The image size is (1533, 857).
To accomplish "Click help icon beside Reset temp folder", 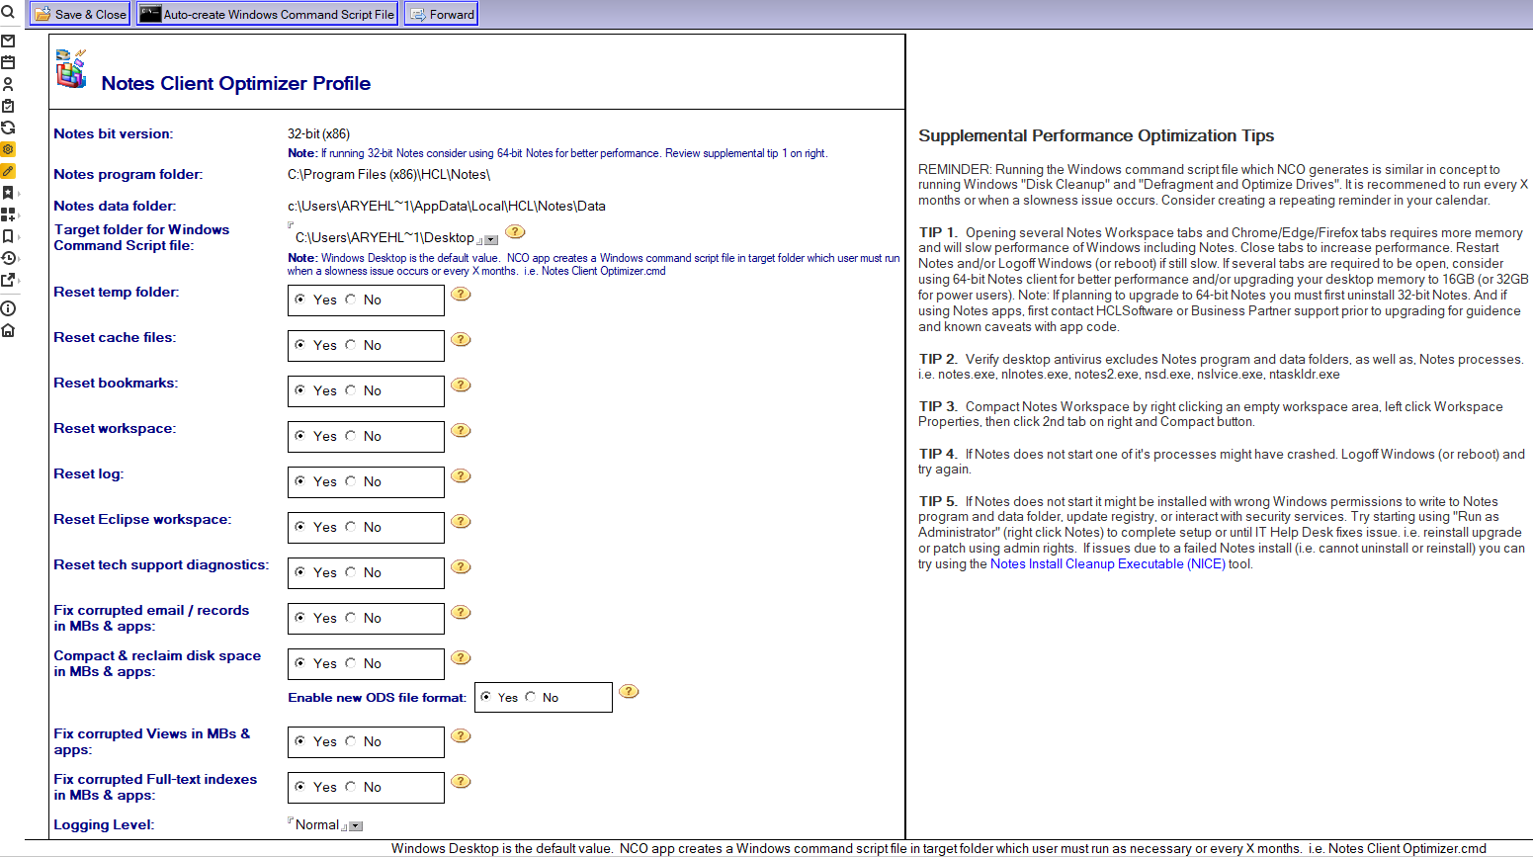I will pyautogui.click(x=461, y=294).
